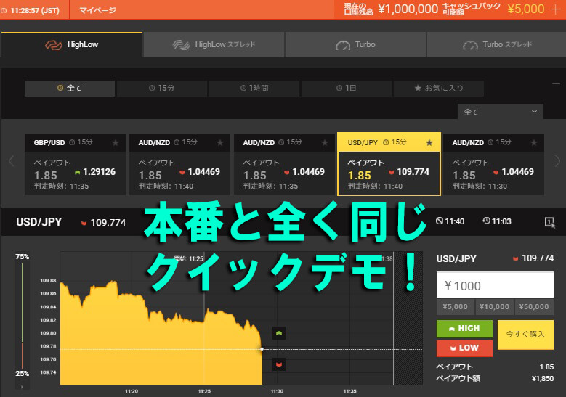This screenshot has width=566, height=397.
Task: Click the ¥1,000,000 account balance
Action: click(x=408, y=9)
